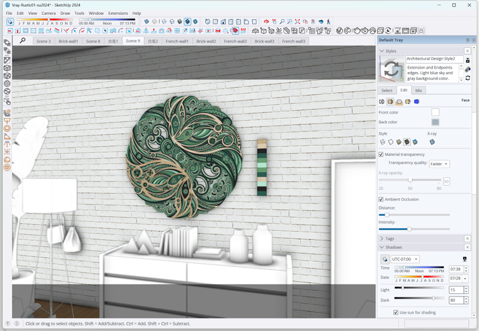479x331 pixels.
Task: Open the Extensions menu
Action: [118, 13]
